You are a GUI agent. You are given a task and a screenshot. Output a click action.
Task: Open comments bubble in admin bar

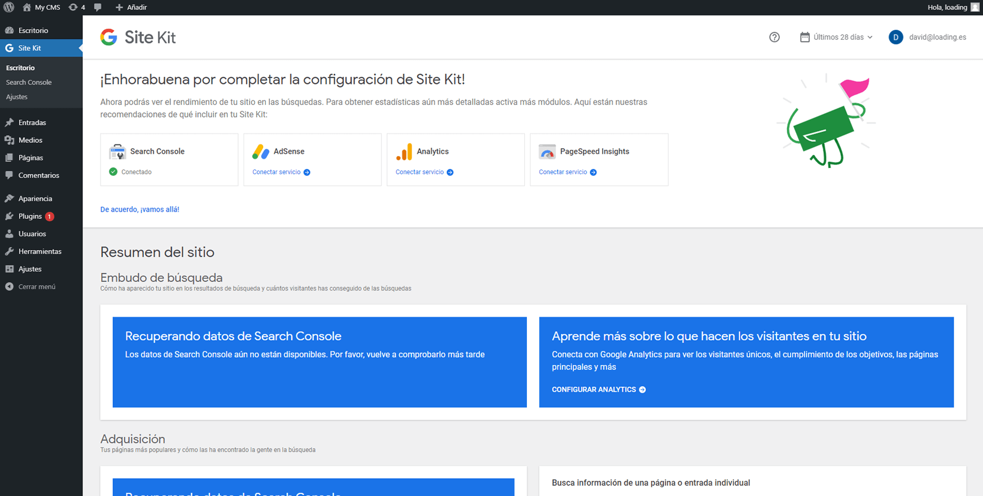pos(97,7)
